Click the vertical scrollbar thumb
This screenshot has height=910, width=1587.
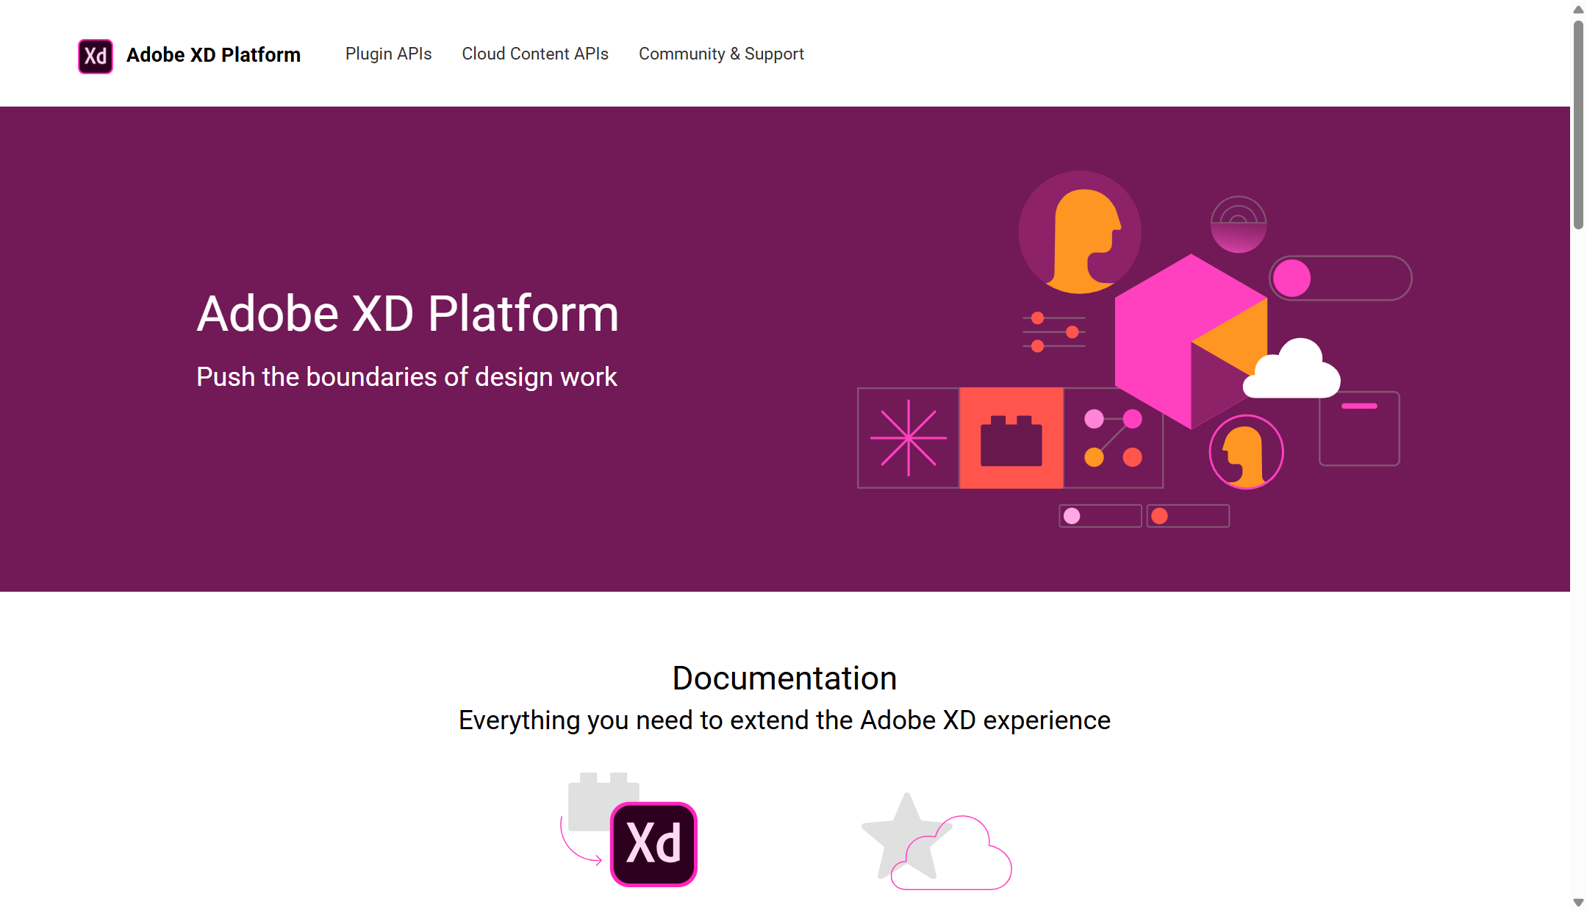[1578, 125]
